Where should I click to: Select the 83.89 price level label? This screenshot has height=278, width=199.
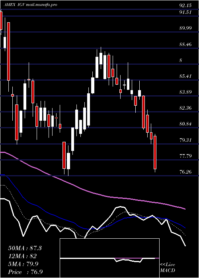(x=185, y=92)
